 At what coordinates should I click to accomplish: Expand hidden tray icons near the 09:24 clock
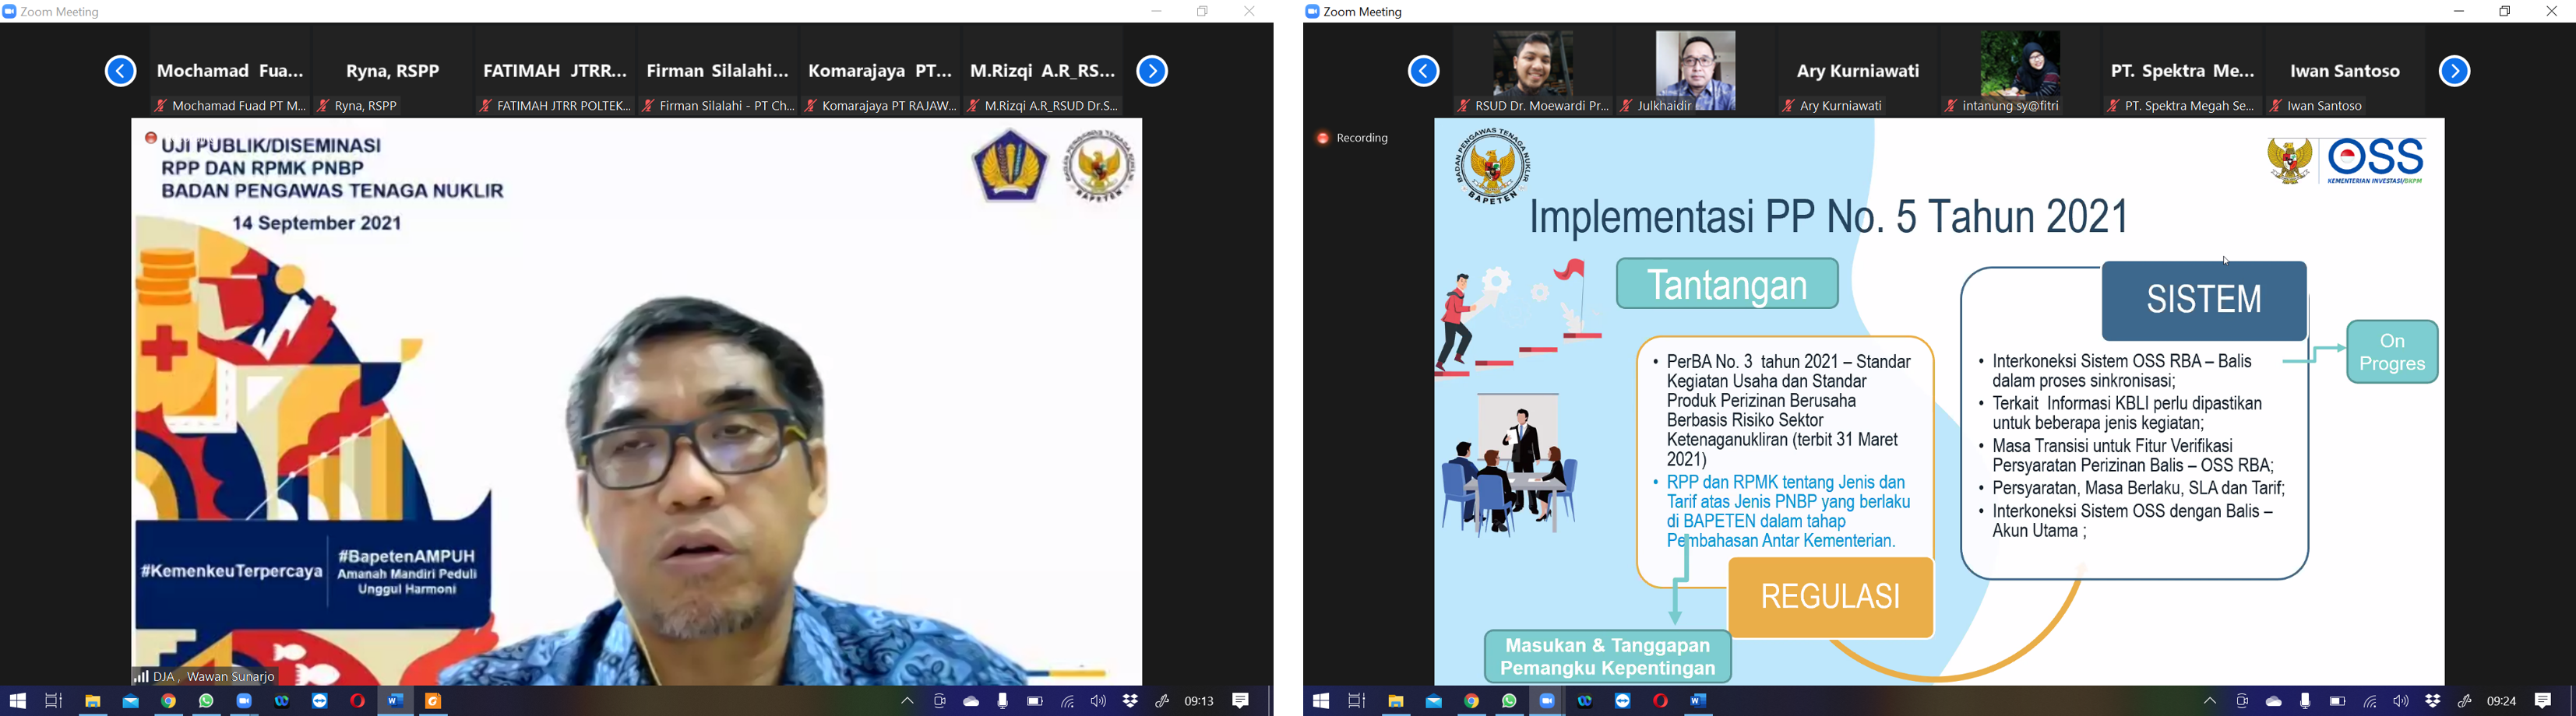pyautogui.click(x=2210, y=701)
